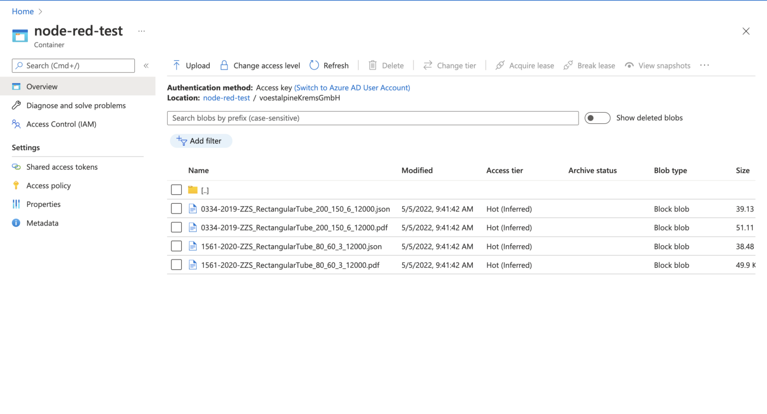Toggle Show deleted blobs switch
The height and width of the screenshot is (414, 767).
pos(597,118)
